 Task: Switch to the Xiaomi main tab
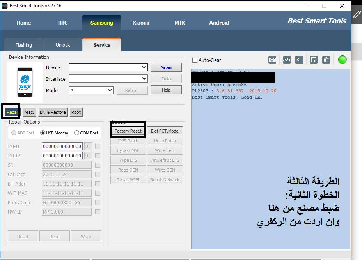pos(141,23)
